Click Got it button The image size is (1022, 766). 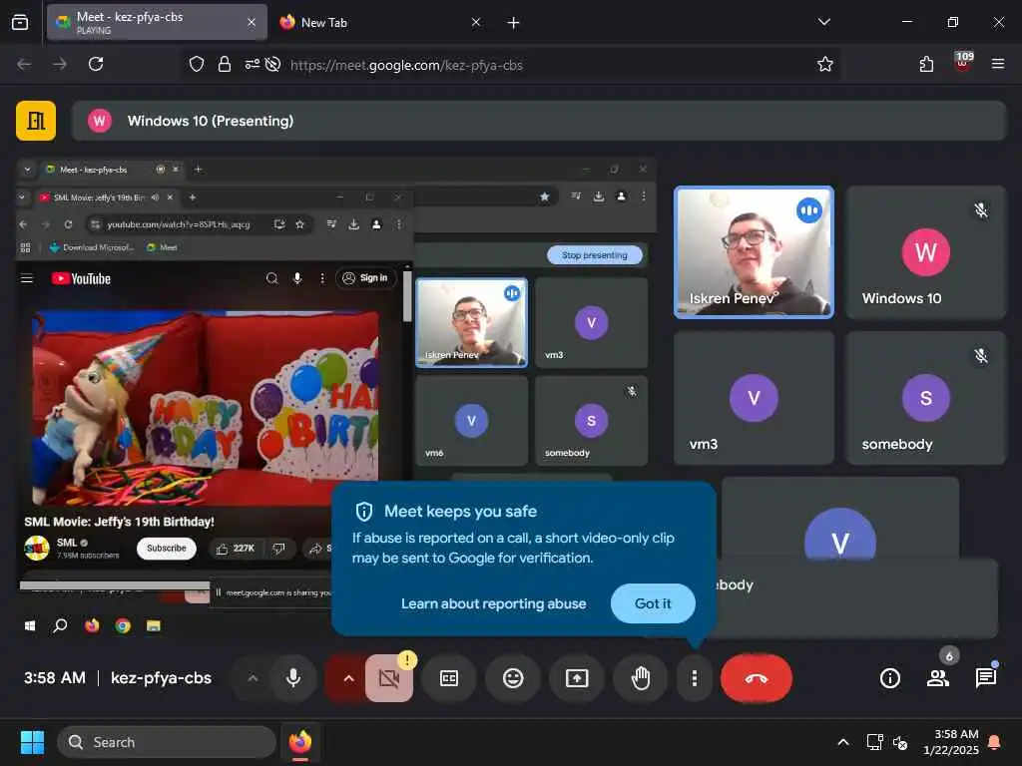tap(653, 603)
